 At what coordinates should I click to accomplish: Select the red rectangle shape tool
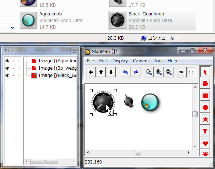[205, 96]
